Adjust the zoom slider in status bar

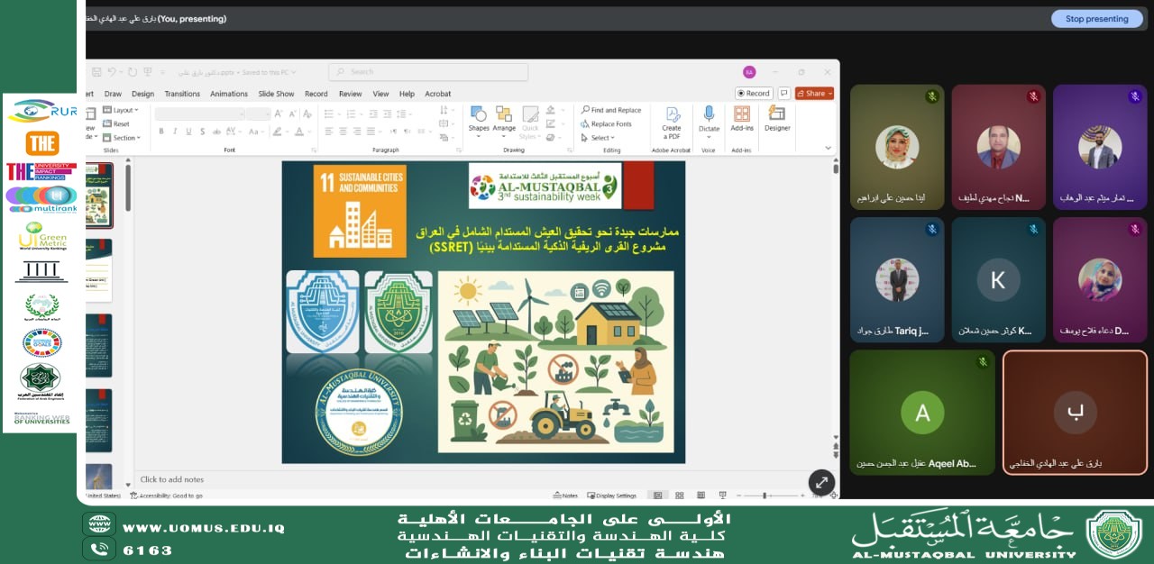(765, 496)
